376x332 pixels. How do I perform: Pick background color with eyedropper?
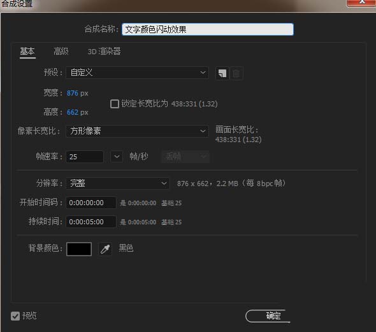click(x=105, y=249)
